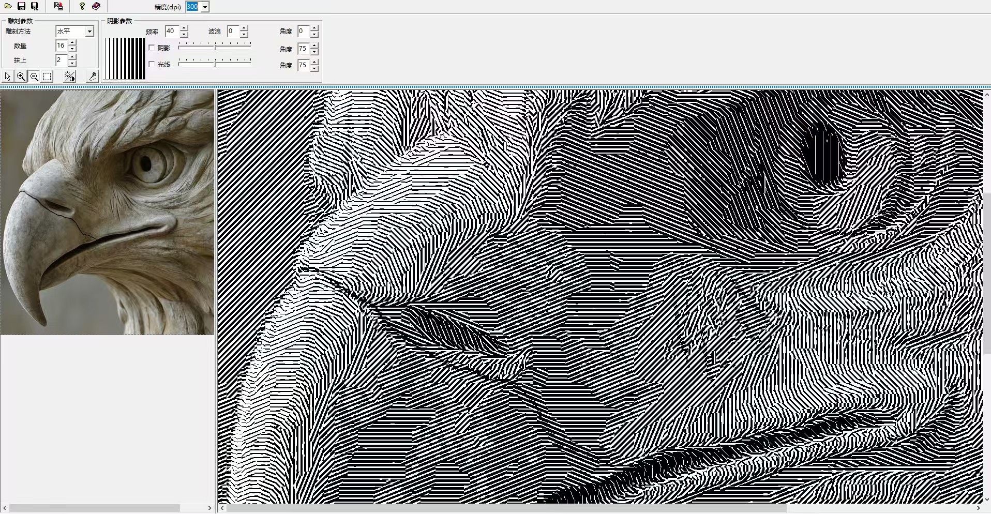Decrease the 频率 value with down arrow
The image size is (991, 514).
coord(184,34)
